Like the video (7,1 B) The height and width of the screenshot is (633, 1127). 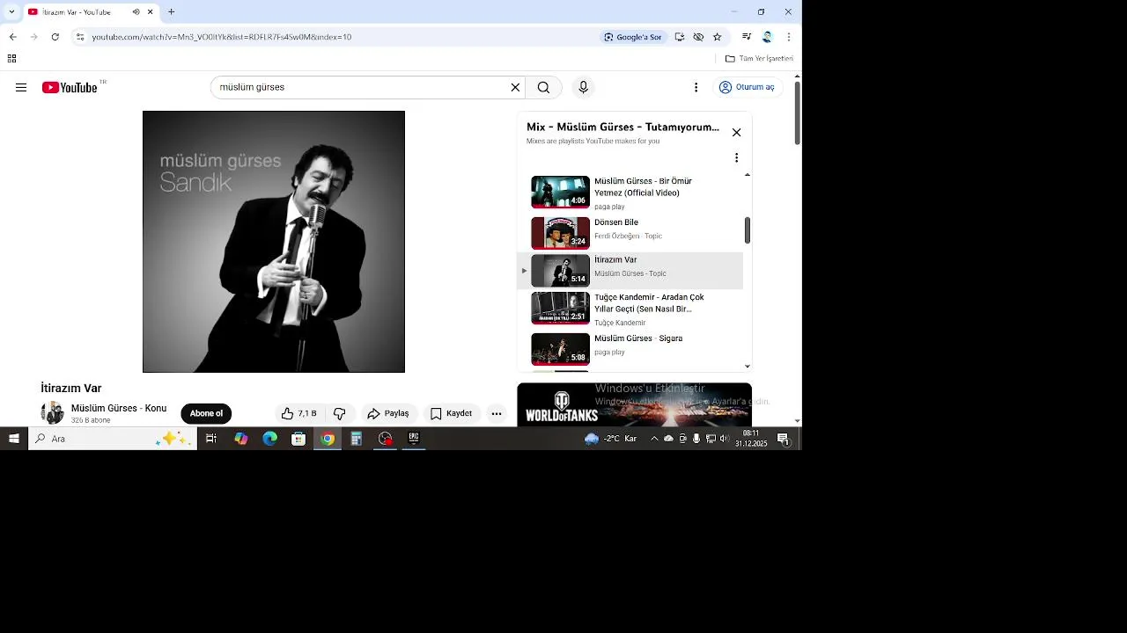click(298, 413)
